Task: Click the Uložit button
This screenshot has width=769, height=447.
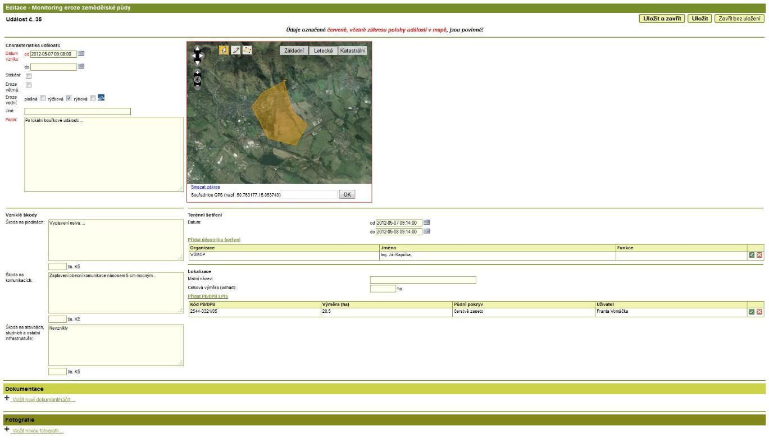Action: [x=699, y=19]
